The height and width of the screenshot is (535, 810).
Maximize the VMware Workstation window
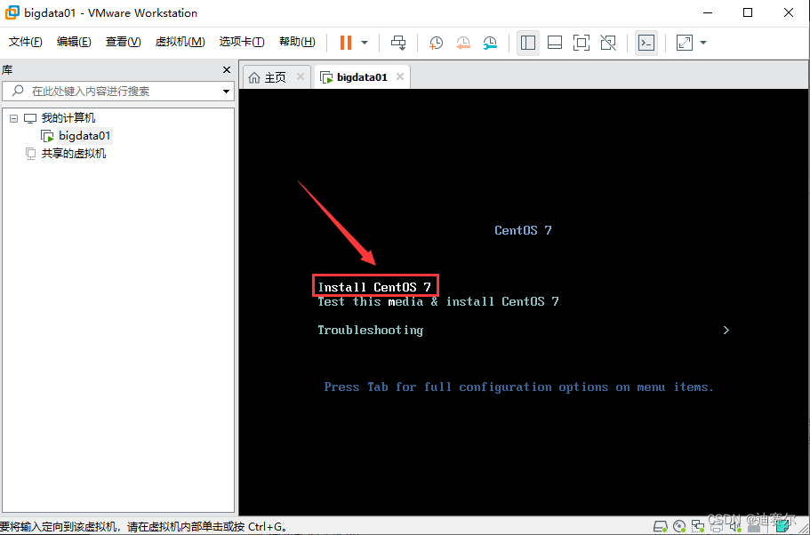point(748,13)
